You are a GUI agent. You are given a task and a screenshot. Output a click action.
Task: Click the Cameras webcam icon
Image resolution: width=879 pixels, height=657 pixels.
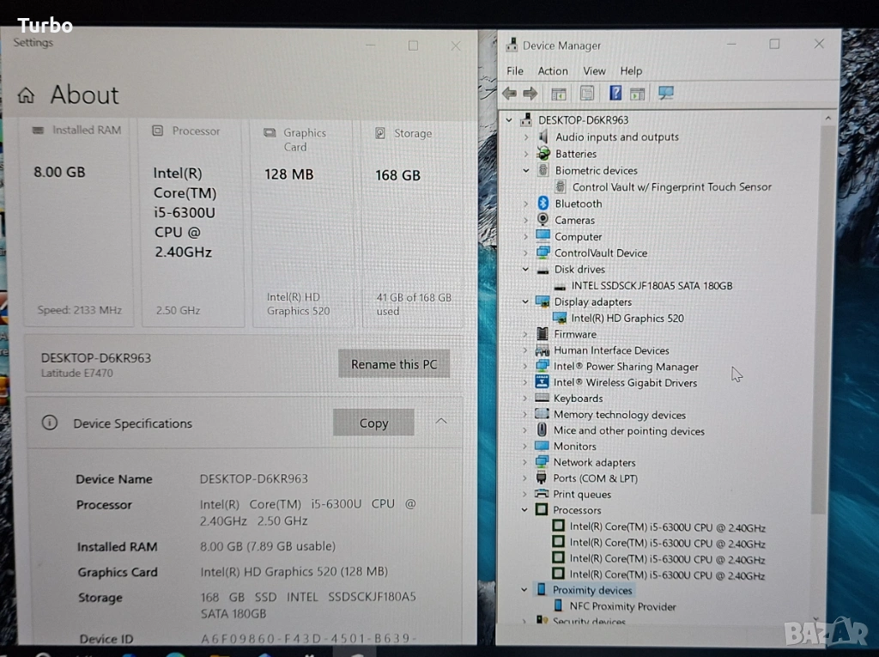coord(543,220)
